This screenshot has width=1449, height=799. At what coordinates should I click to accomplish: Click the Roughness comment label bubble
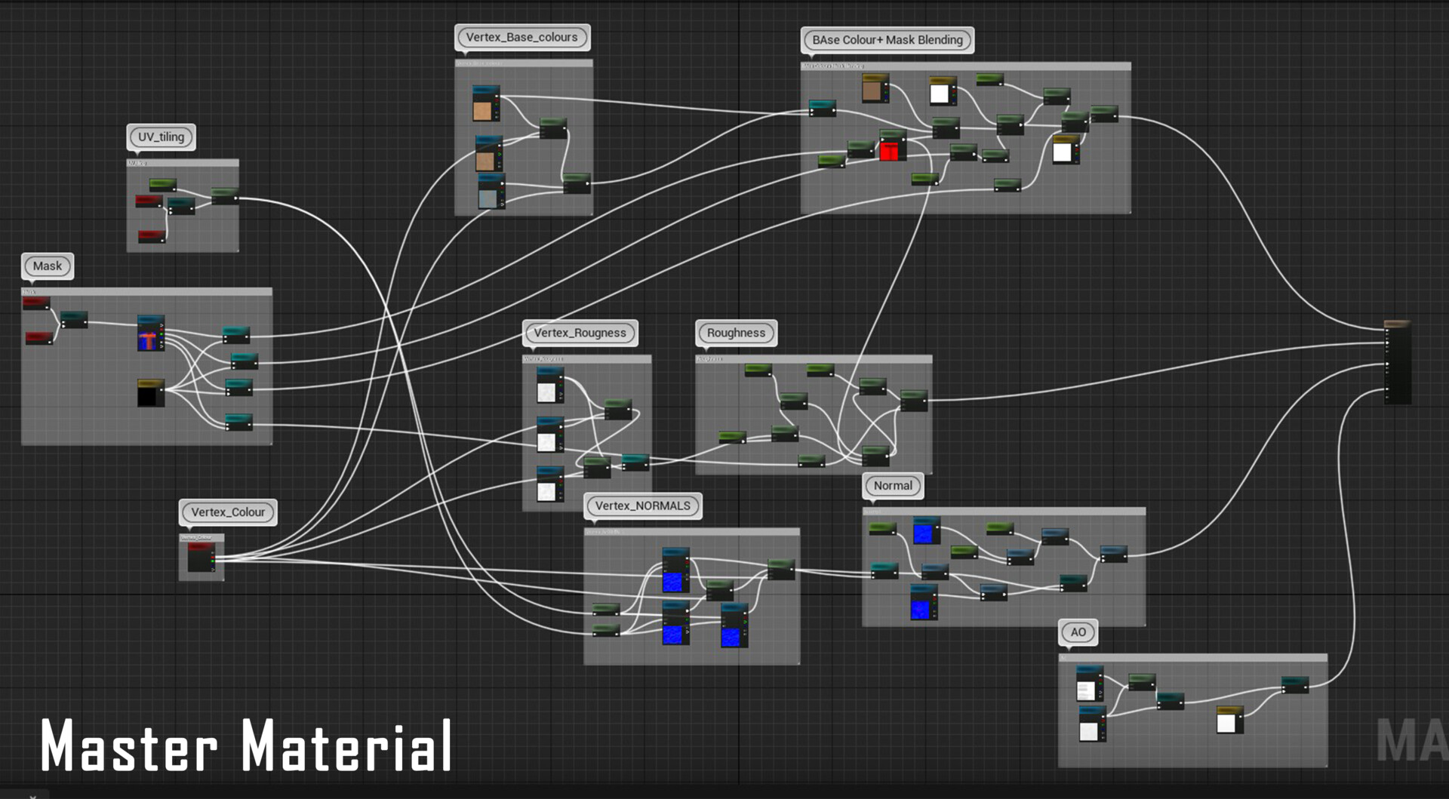point(736,332)
